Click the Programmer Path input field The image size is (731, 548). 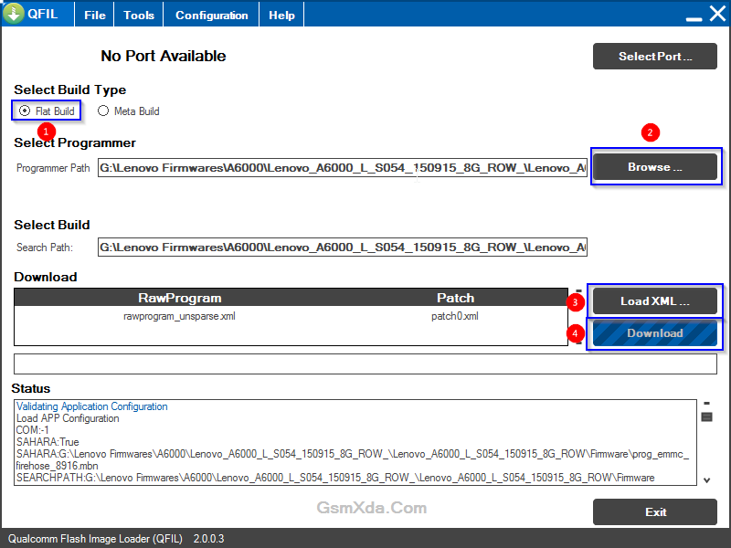342,168
